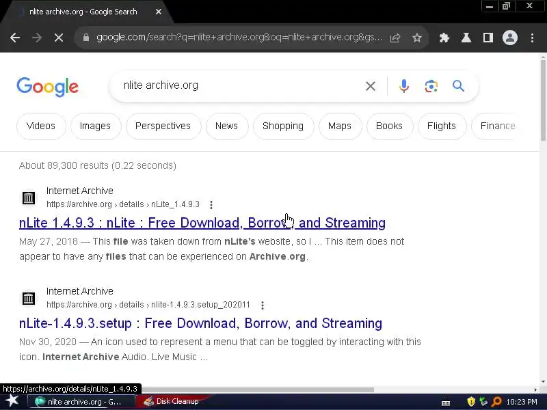Open more options for the nLite_1.4.9.3 result
Image resolution: width=547 pixels, height=410 pixels.
coord(211,204)
